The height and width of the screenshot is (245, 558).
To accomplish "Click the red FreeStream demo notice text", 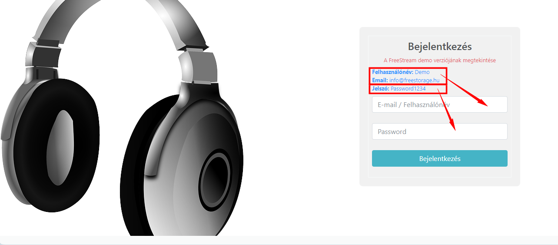I will [440, 60].
